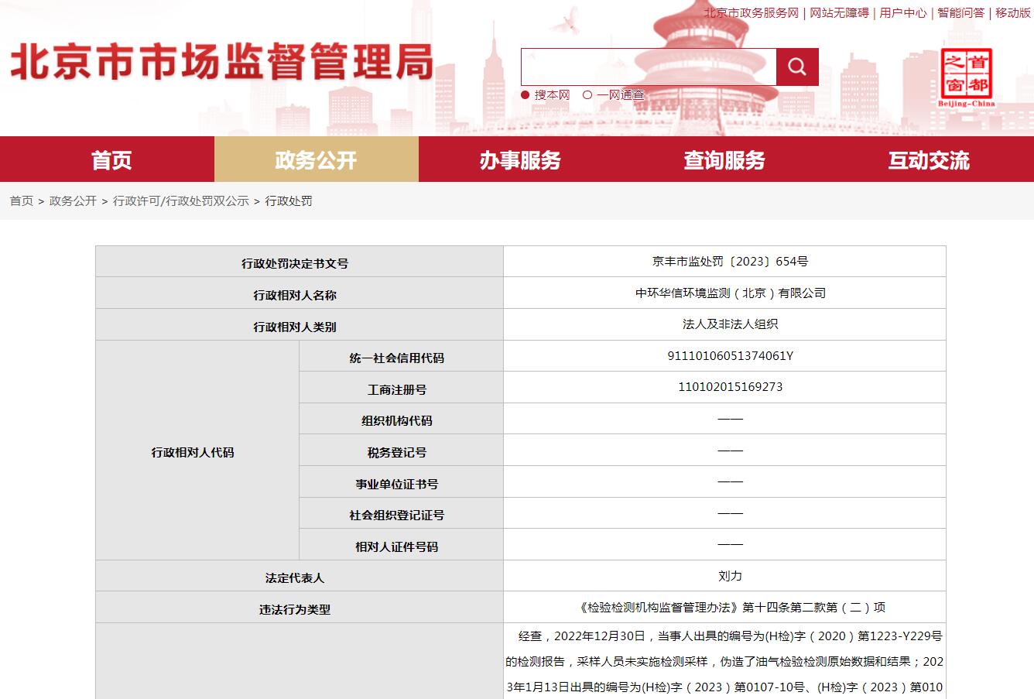Click the 组织机构代码 label cell
Image resolution: width=1034 pixels, height=699 pixels.
[x=401, y=419]
